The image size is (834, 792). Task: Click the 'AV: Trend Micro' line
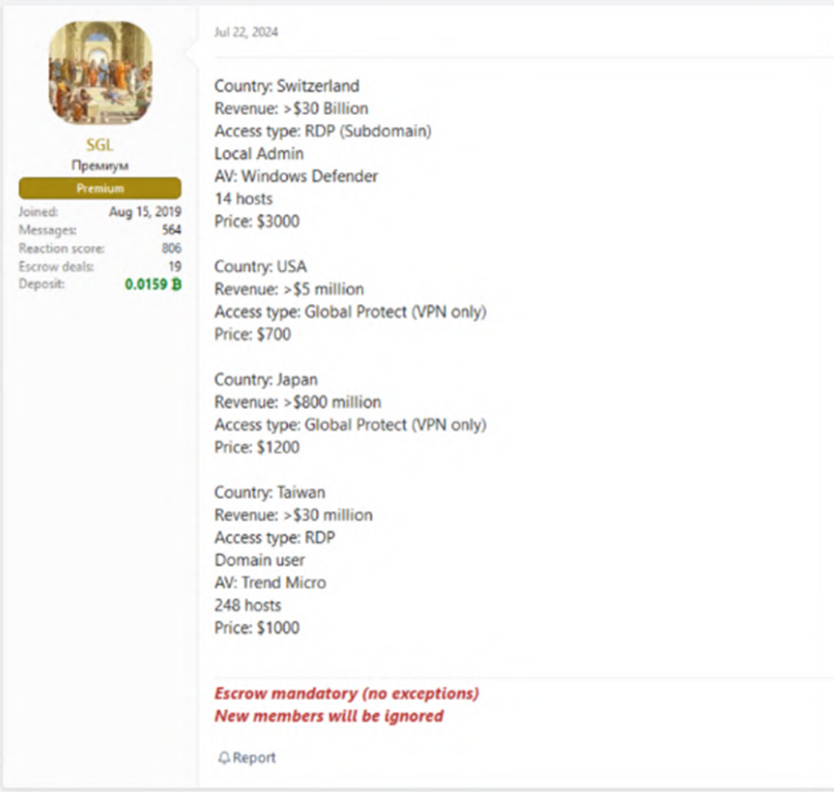click(x=270, y=583)
